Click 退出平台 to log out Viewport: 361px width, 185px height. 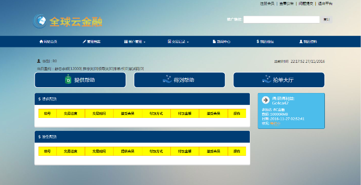325,3
